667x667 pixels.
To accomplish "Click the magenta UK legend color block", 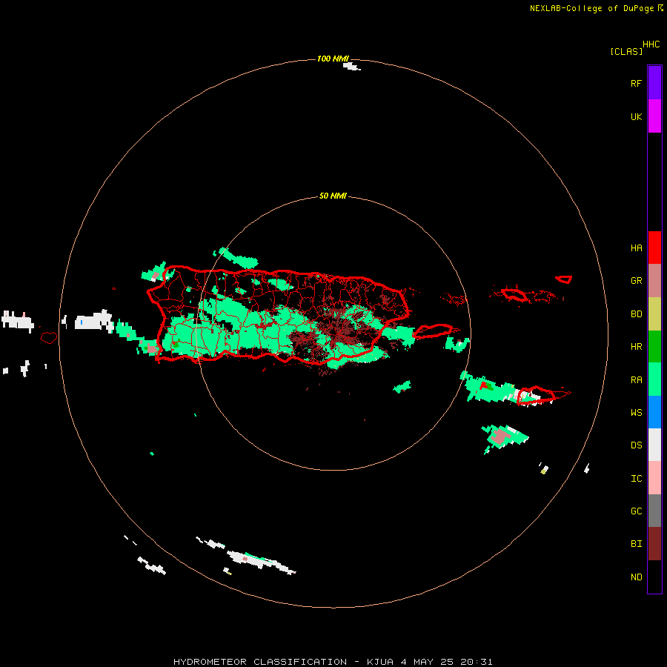I will pos(654,116).
